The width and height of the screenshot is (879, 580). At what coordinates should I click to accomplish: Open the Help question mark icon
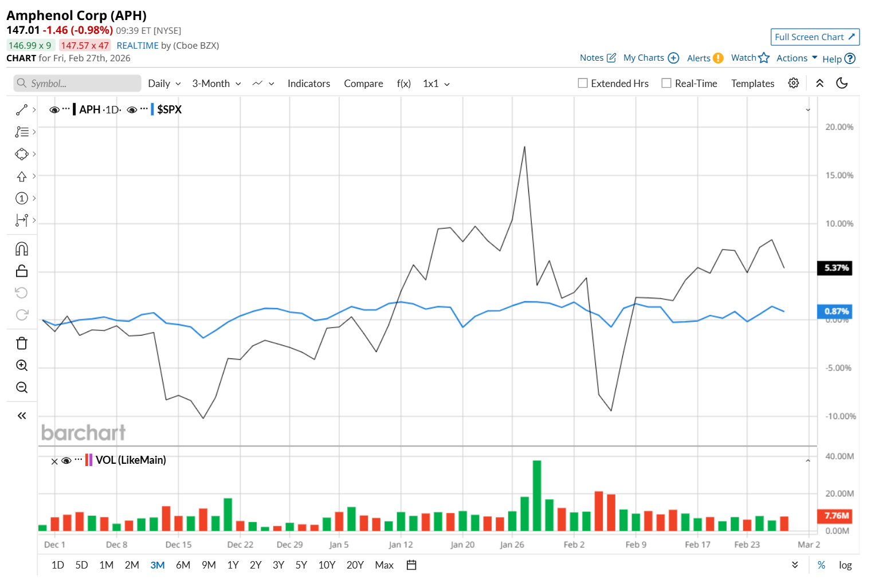click(x=850, y=58)
